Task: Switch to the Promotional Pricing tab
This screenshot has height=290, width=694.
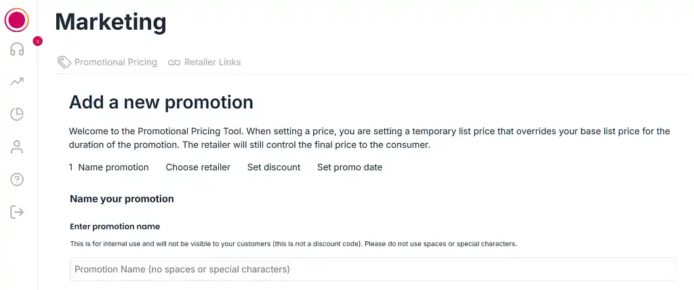Action: pyautogui.click(x=115, y=62)
